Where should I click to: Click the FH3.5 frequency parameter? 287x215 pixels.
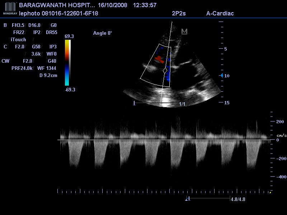(x=18, y=25)
